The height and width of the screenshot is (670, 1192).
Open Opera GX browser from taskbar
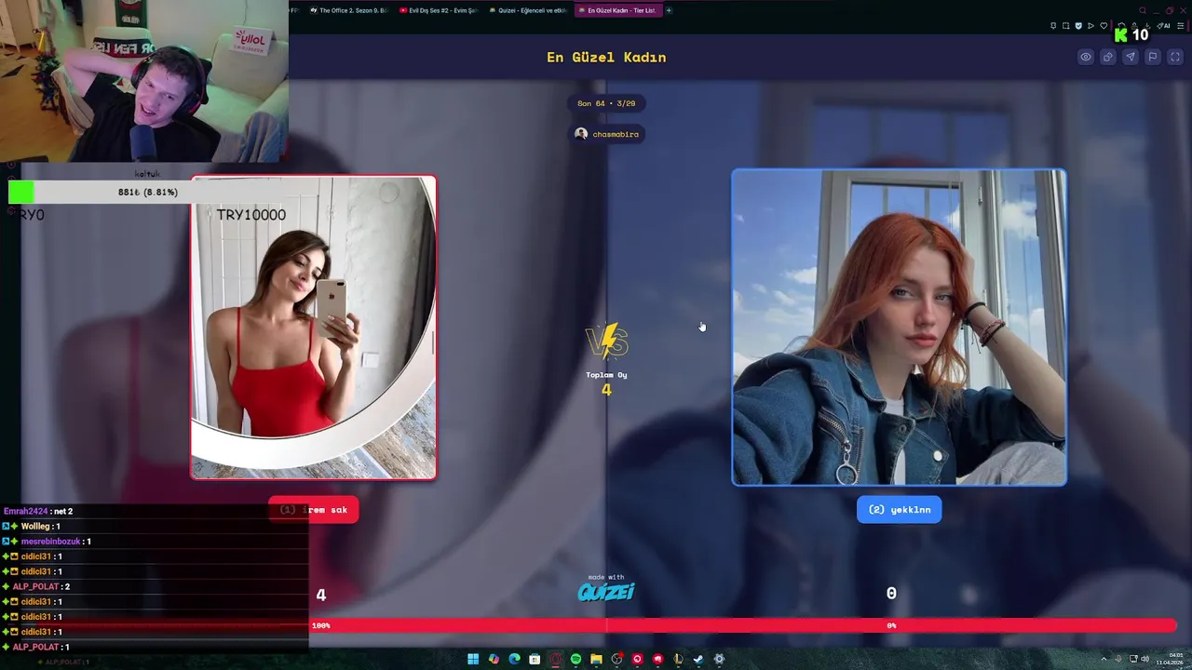[555, 659]
